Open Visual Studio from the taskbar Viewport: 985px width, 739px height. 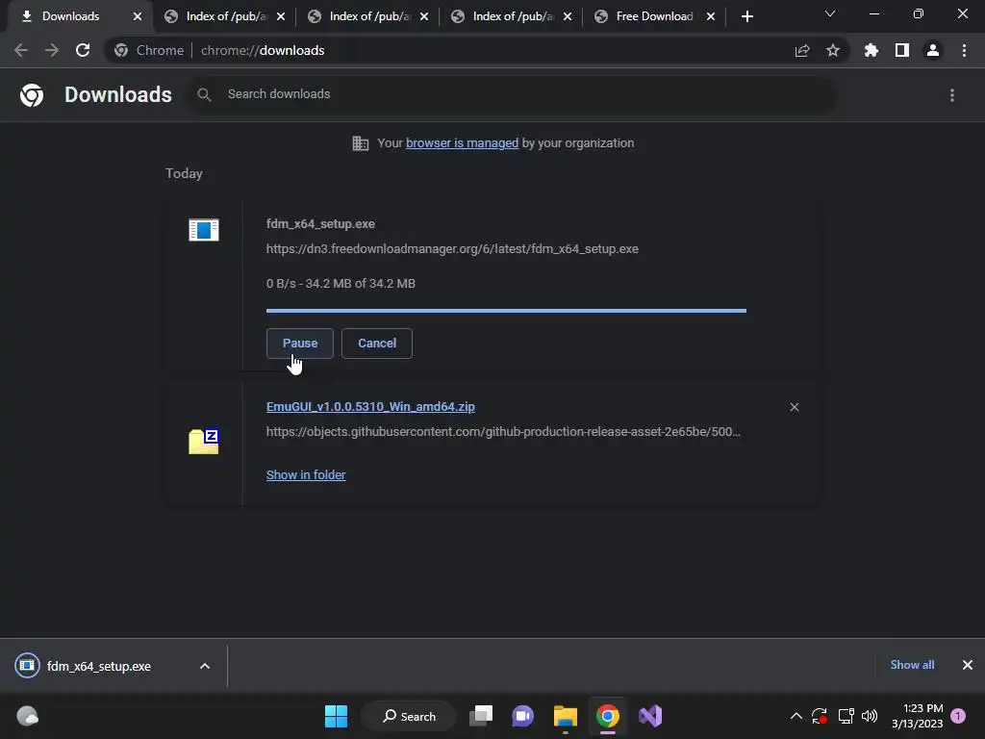(x=650, y=716)
